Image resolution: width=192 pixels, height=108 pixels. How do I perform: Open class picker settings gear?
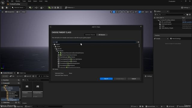pyautogui.click(x=138, y=42)
